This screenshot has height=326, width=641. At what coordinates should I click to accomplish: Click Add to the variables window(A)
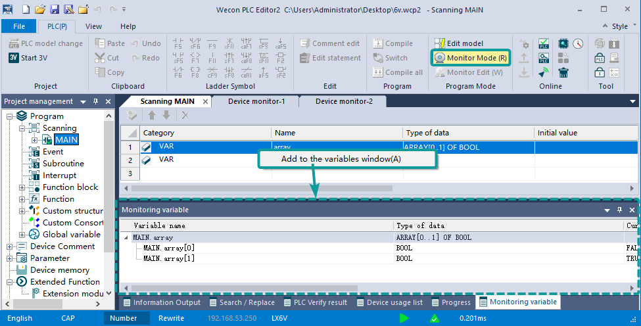pyautogui.click(x=341, y=159)
